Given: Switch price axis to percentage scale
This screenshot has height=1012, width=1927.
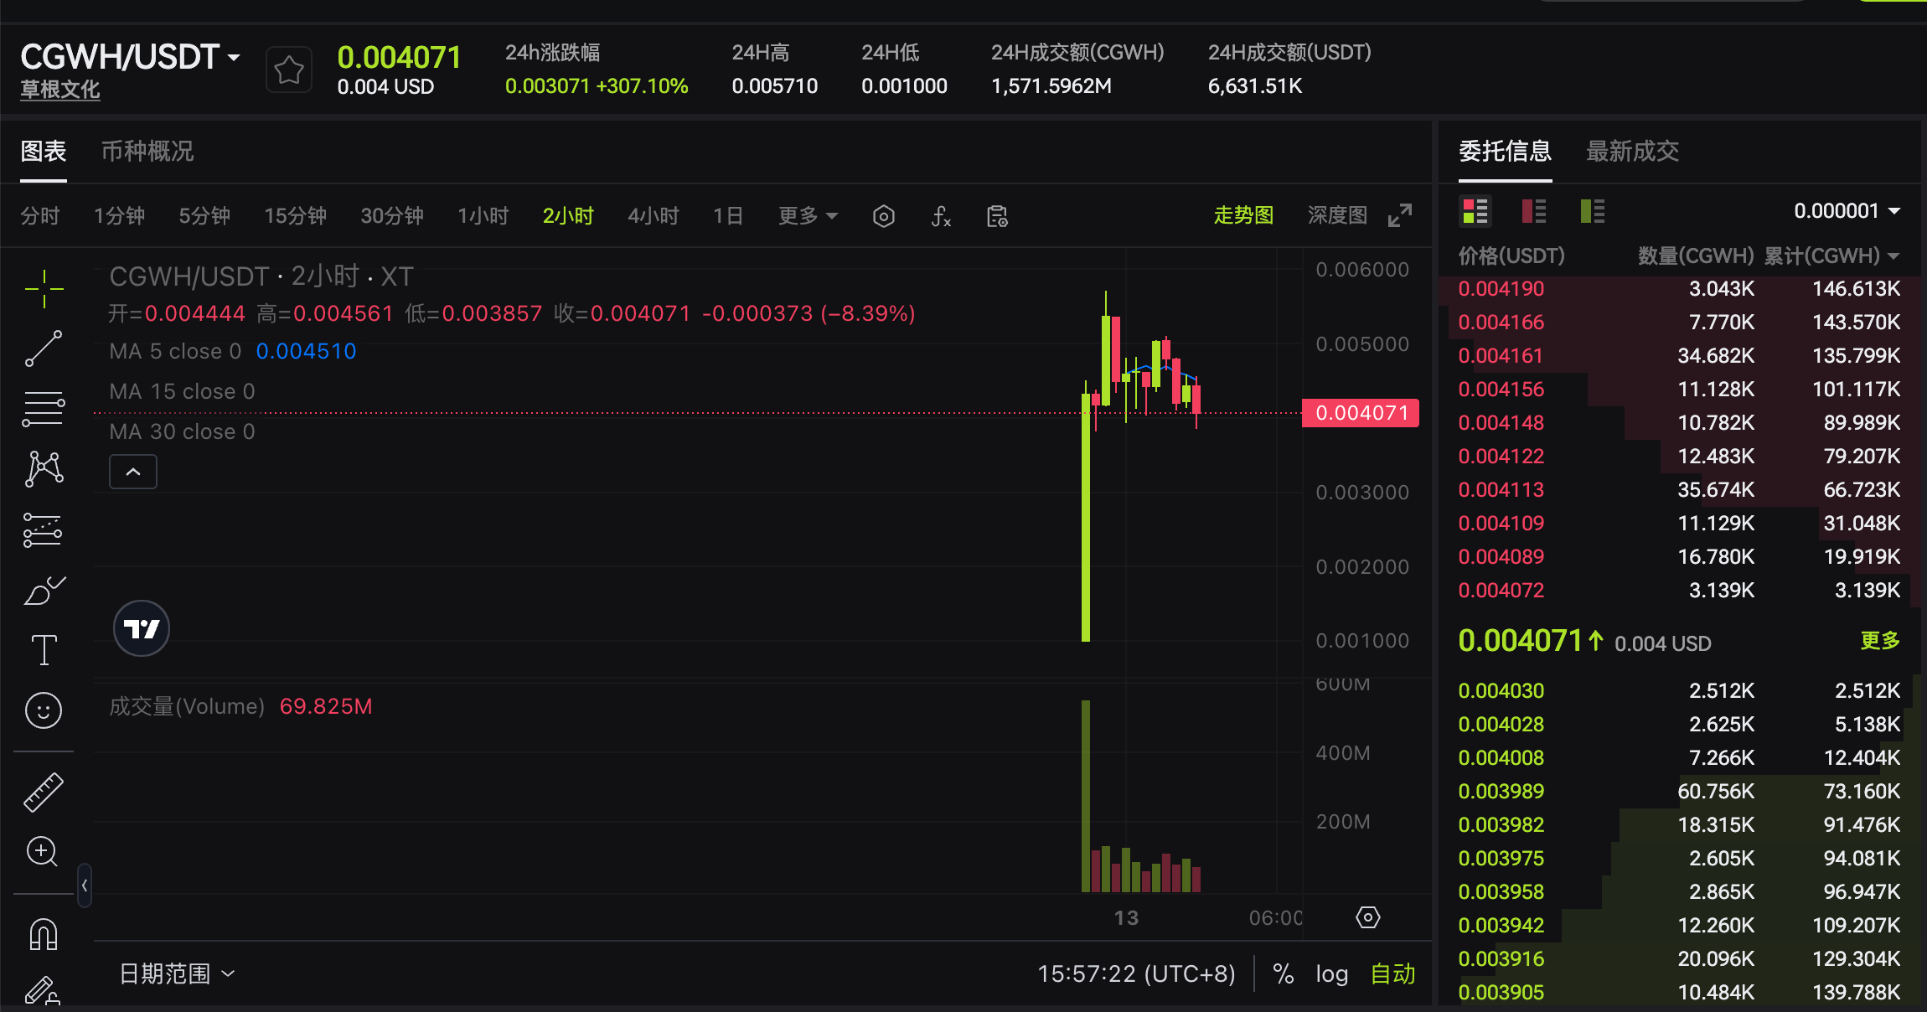Looking at the screenshot, I should [x=1283, y=973].
